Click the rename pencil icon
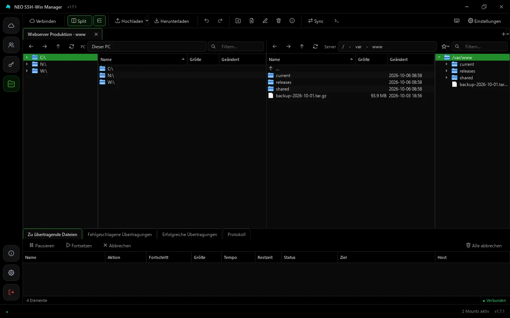The height and width of the screenshot is (318, 510). tap(265, 21)
